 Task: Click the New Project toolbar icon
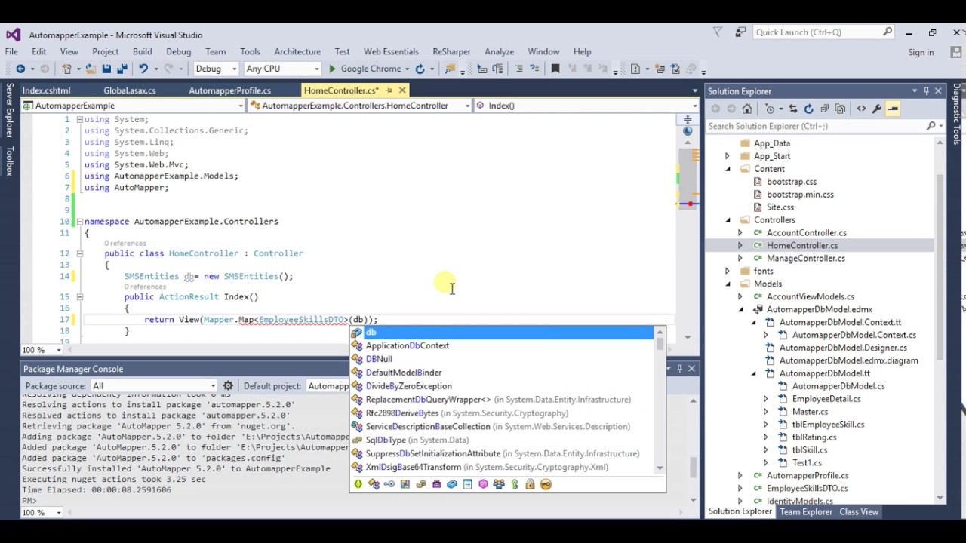click(66, 69)
